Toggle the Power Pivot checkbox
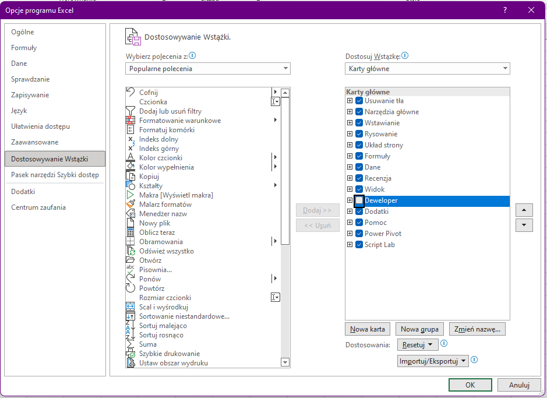547x398 pixels. [359, 234]
